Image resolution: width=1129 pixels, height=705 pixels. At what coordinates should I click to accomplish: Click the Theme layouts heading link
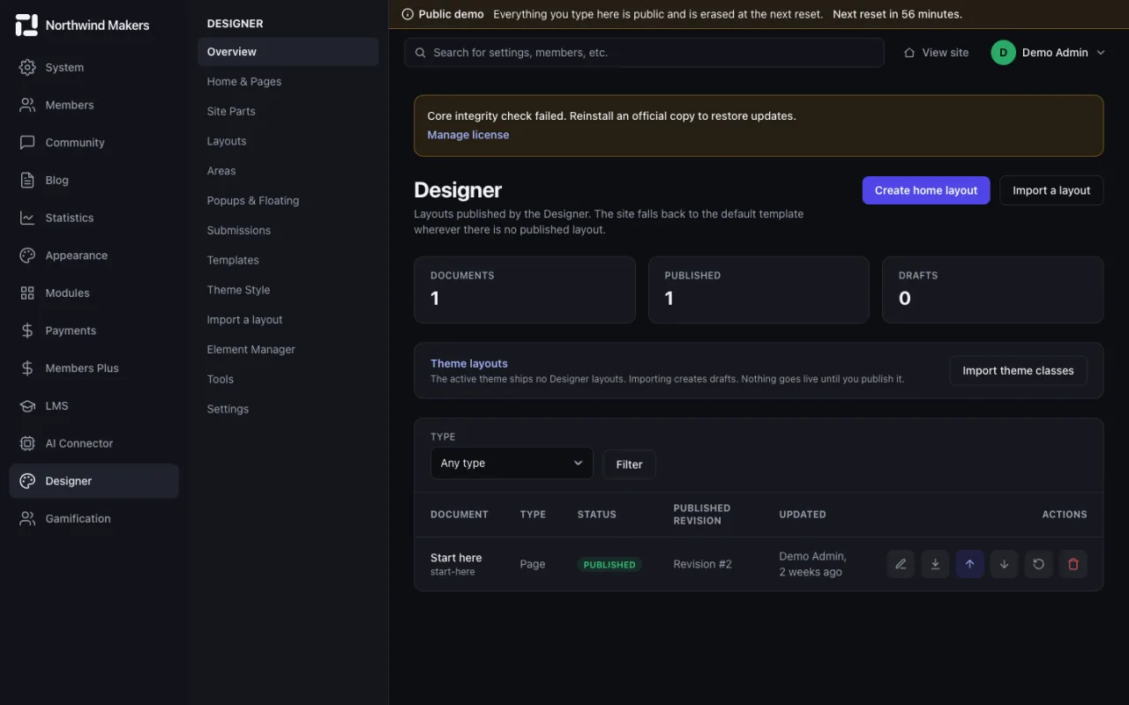(469, 363)
